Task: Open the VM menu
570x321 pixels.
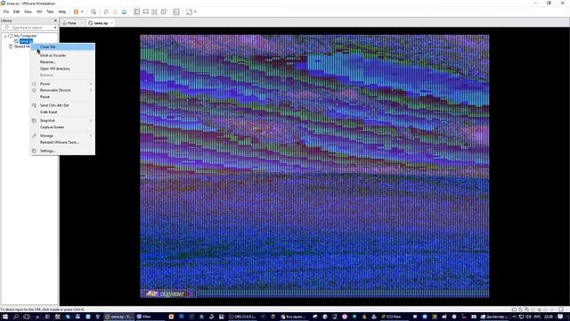Action: 39,12
